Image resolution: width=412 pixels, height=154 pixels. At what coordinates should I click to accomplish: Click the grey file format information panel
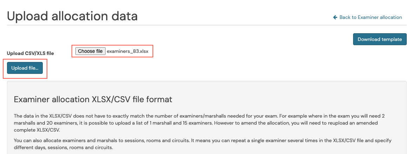pos(207,118)
